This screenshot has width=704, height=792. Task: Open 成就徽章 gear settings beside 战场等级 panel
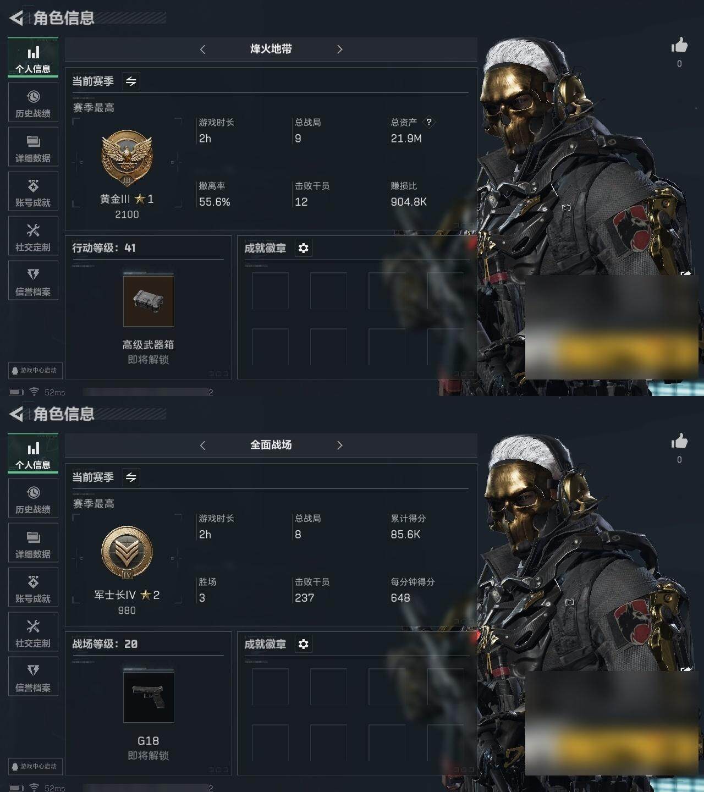[303, 644]
